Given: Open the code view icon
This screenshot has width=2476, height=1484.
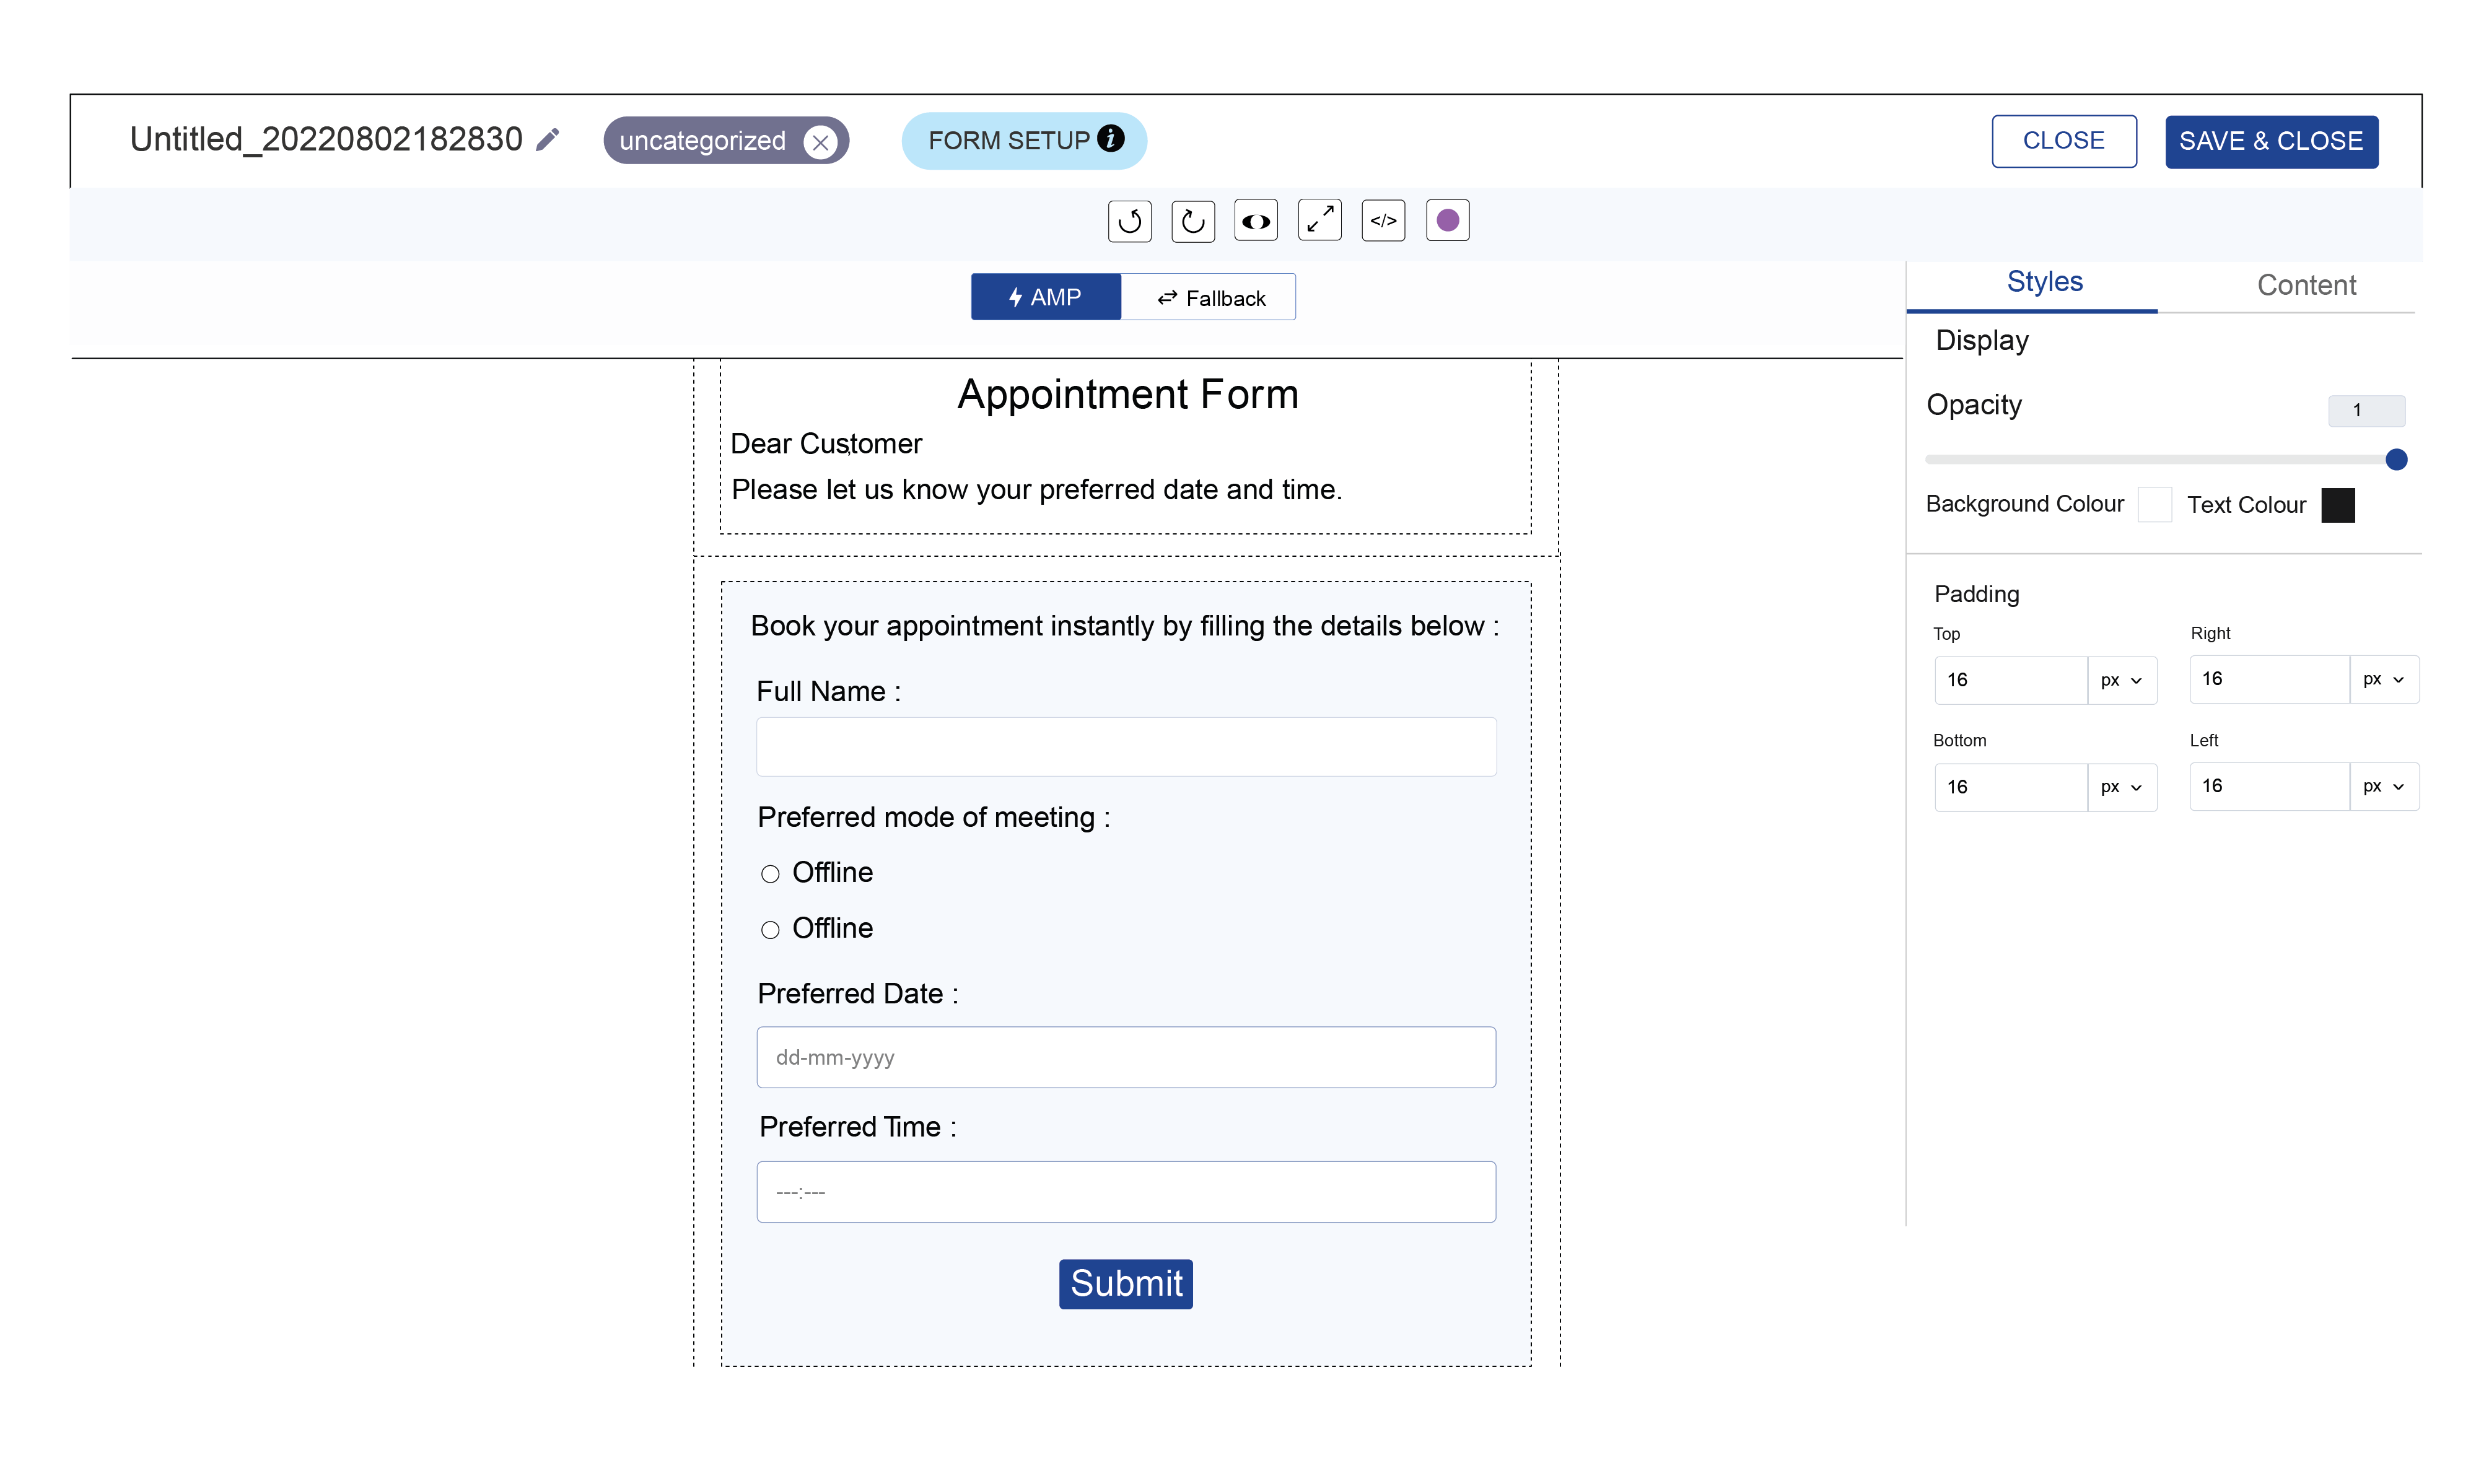Looking at the screenshot, I should click(x=1383, y=220).
